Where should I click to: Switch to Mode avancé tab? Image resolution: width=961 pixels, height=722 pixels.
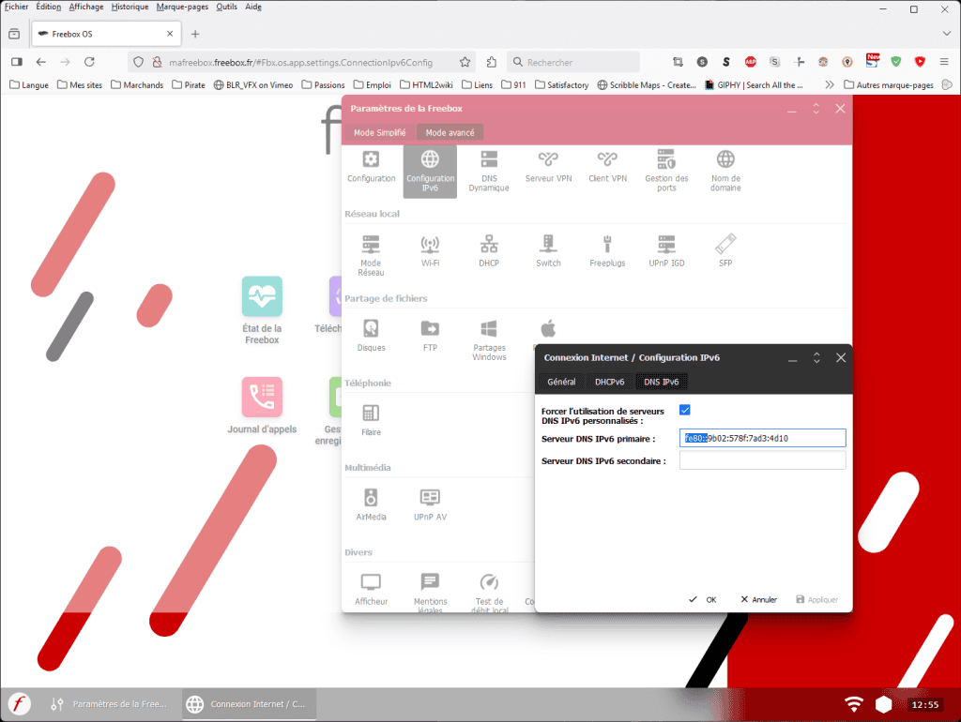(x=450, y=132)
